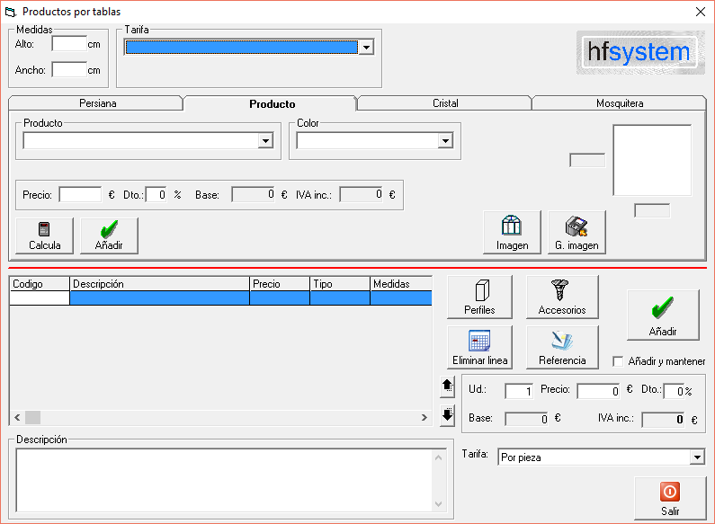715x524 pixels.
Task: Click the Calcula calculator button
Action: 45,235
